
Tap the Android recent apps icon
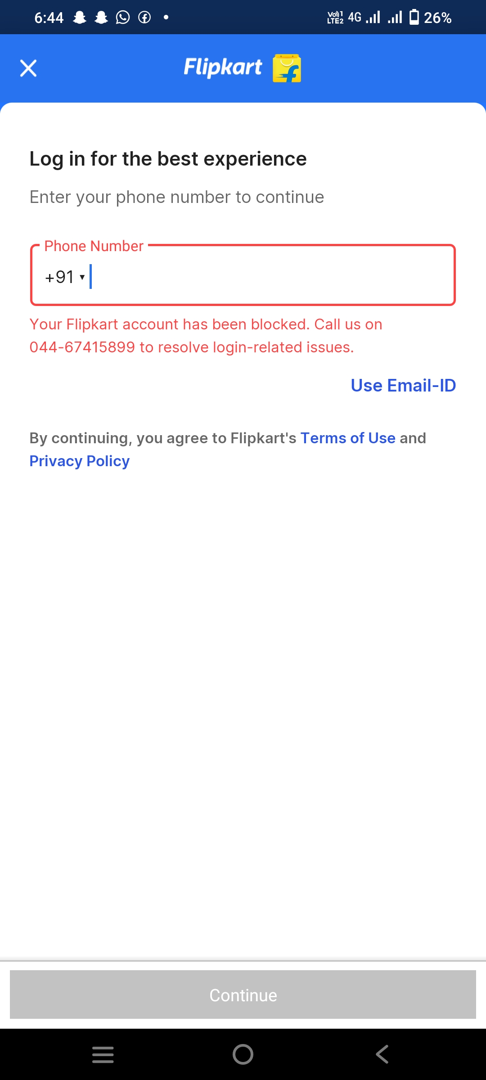103,1054
